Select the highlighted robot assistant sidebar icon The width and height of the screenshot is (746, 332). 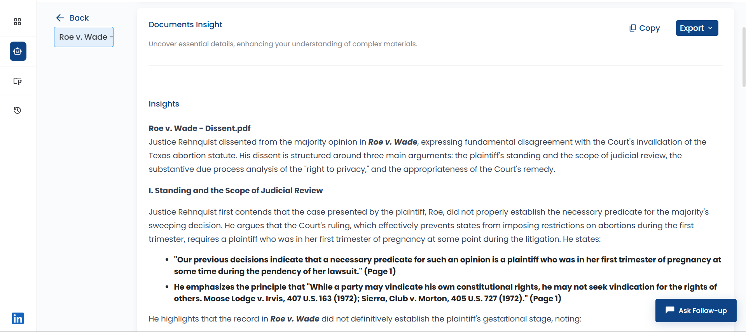18,51
